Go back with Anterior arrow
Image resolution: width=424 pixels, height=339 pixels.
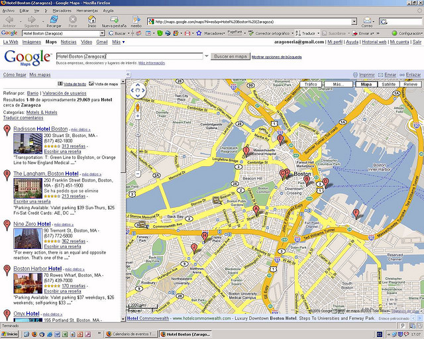tap(9, 19)
